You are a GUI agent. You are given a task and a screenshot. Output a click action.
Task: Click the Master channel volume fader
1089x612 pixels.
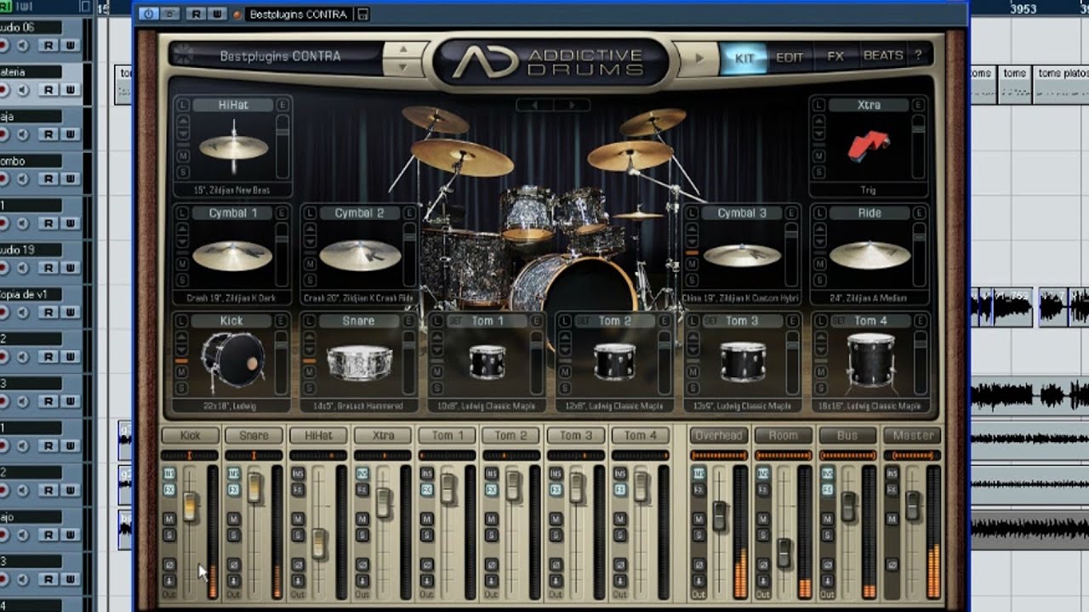(912, 506)
